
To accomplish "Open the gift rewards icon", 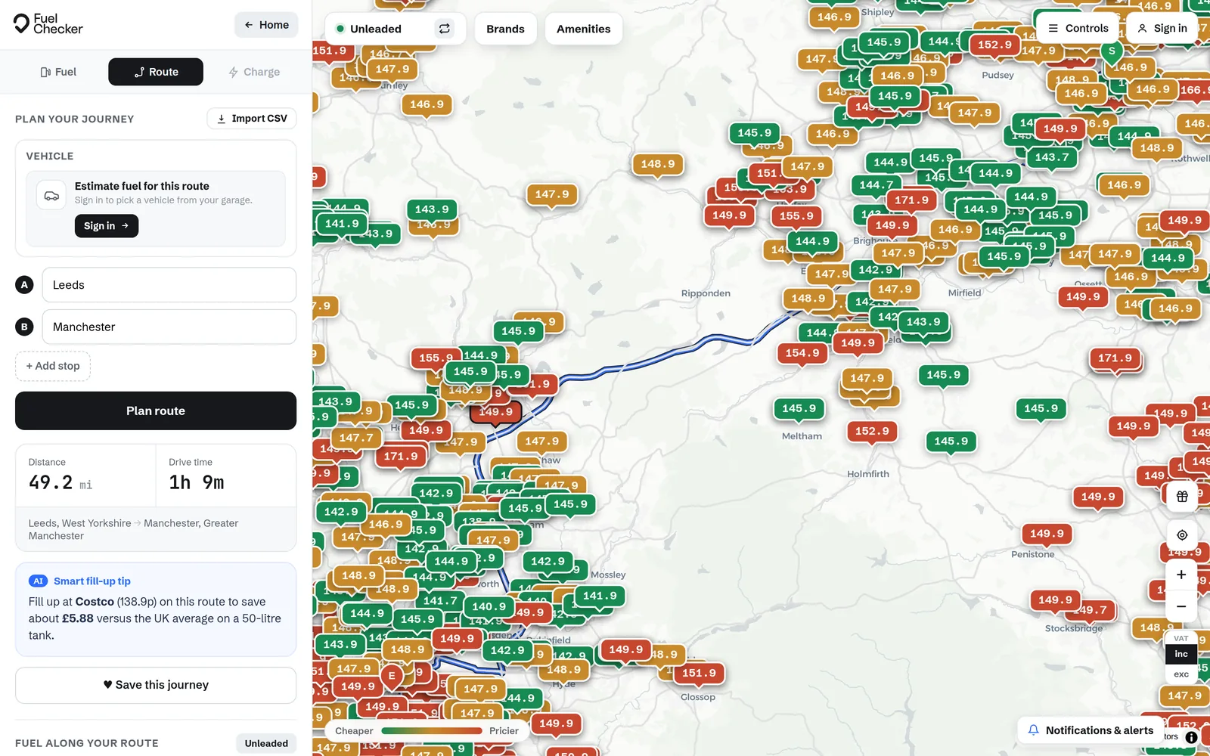I will (x=1182, y=497).
